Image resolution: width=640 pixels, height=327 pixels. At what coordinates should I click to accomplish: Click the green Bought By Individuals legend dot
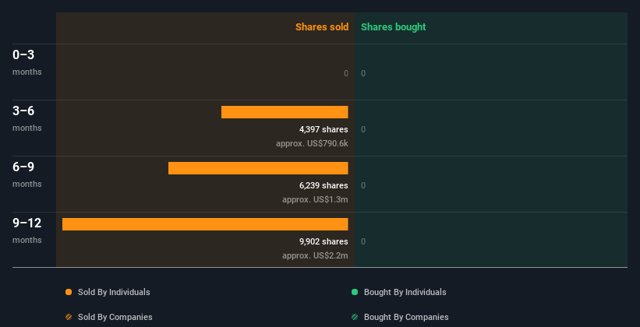(x=355, y=292)
